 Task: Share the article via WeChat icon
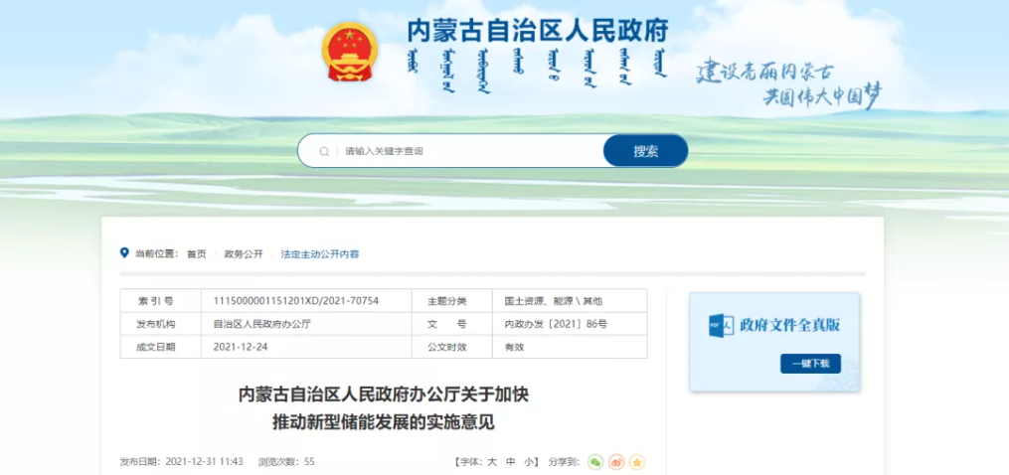(x=594, y=462)
